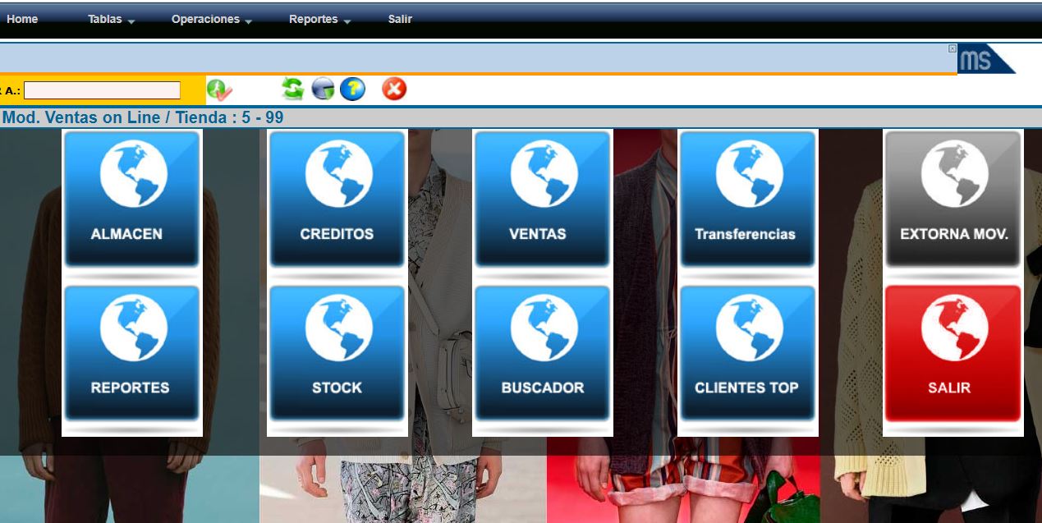Expand the Tablas dropdown menu
Screen dimensions: 1042x523
[x=111, y=20]
